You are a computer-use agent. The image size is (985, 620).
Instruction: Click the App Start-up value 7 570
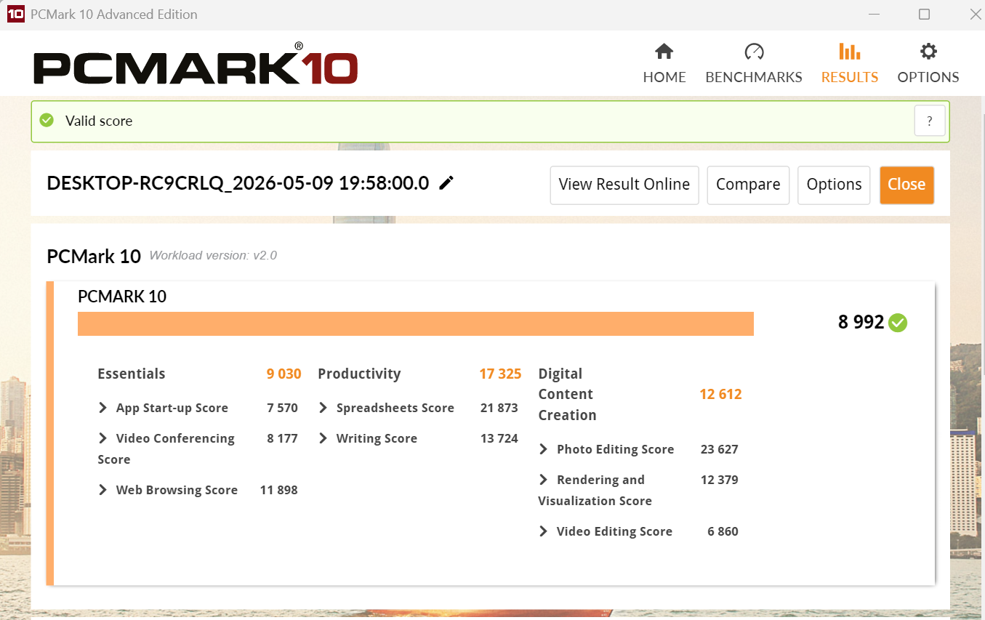pos(282,408)
